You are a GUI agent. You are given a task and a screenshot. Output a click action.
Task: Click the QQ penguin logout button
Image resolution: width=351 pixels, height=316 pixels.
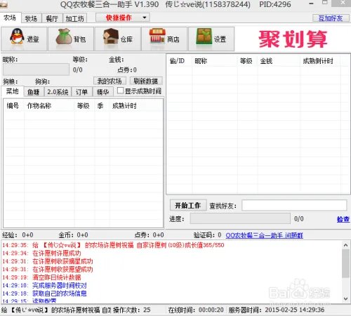(x=24, y=39)
